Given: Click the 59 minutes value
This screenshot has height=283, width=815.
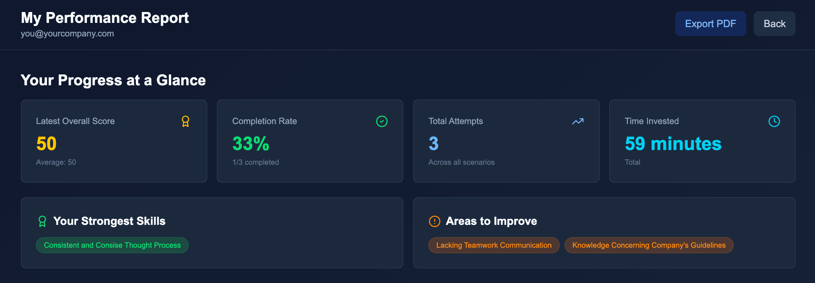Looking at the screenshot, I should (x=673, y=143).
